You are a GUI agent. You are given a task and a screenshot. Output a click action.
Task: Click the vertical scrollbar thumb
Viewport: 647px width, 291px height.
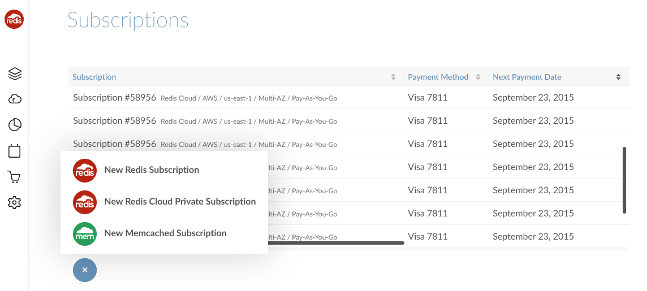(x=624, y=180)
